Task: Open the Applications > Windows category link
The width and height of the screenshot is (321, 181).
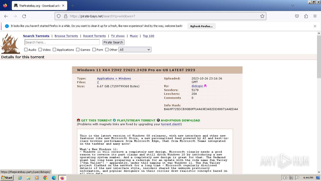Action: pos(114,78)
